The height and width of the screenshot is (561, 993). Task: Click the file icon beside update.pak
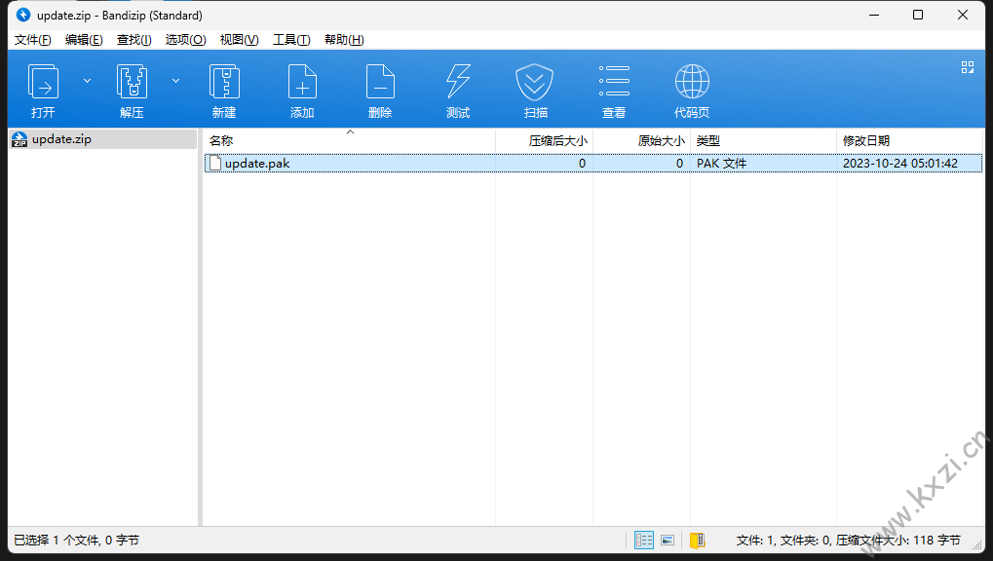[215, 163]
